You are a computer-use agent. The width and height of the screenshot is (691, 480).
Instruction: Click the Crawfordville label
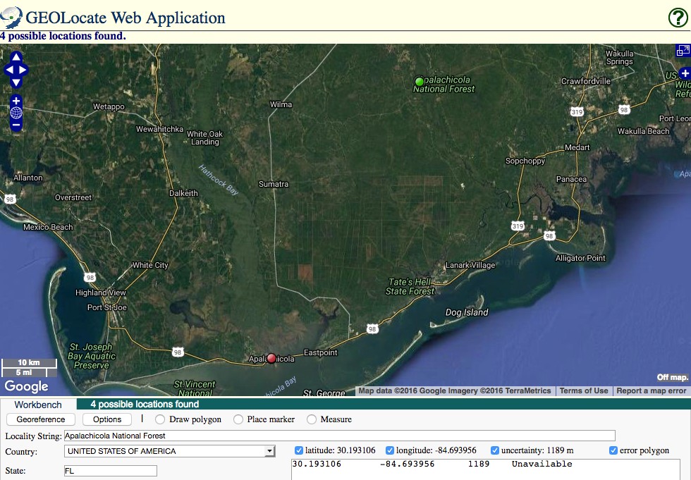(586, 81)
